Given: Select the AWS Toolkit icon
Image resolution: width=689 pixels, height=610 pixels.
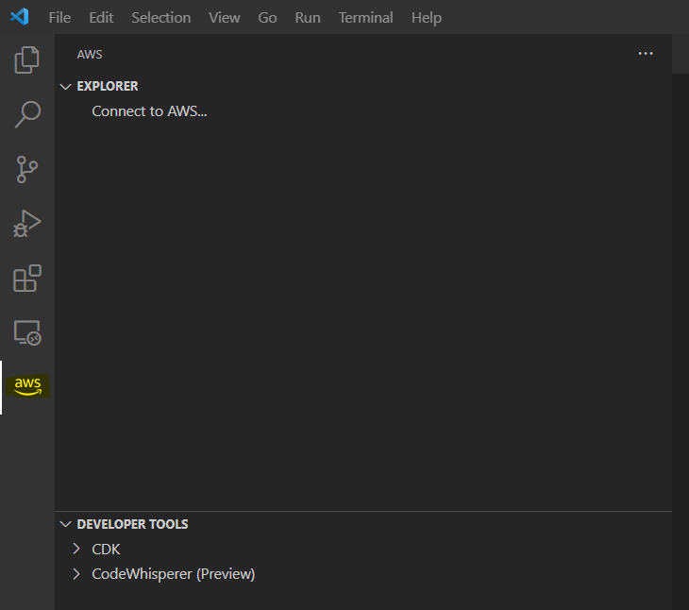Looking at the screenshot, I should [27, 386].
